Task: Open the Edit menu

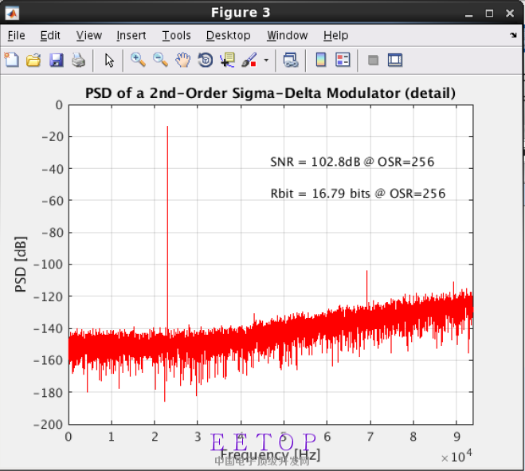Action: tap(50, 35)
